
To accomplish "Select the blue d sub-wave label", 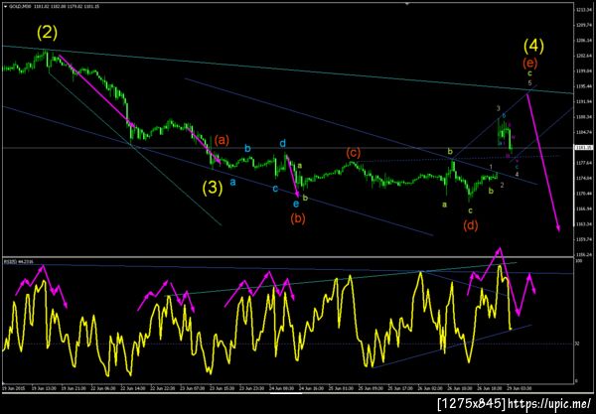I will point(283,143).
